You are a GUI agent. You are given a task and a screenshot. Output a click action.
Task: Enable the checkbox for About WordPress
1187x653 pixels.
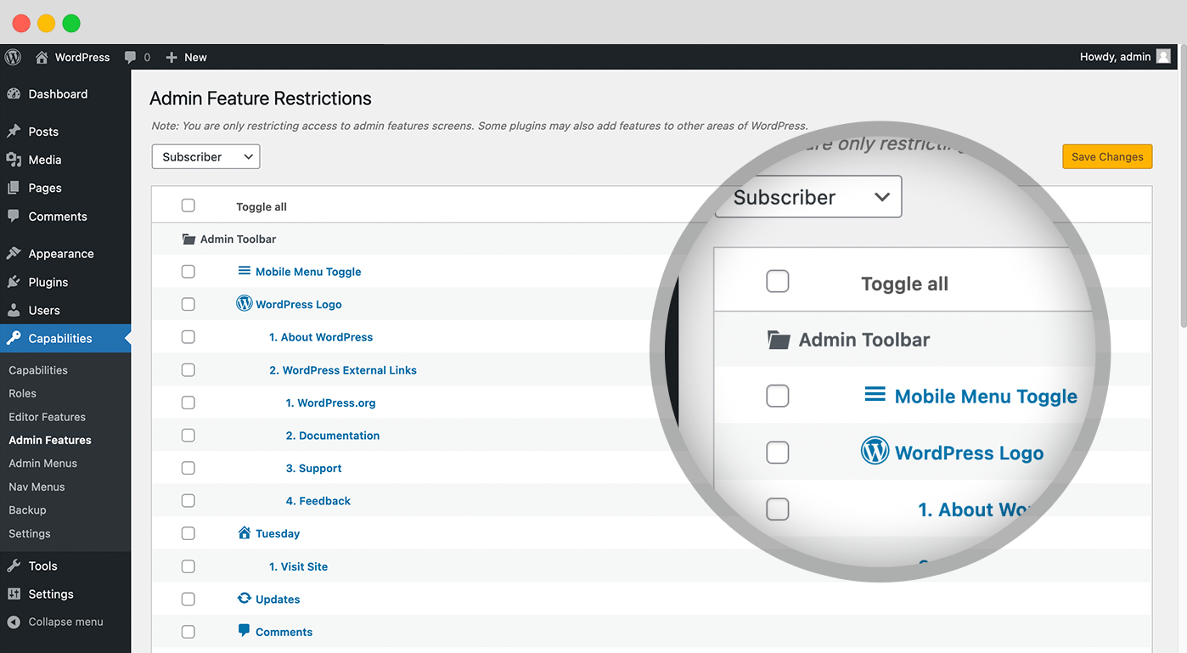click(188, 336)
